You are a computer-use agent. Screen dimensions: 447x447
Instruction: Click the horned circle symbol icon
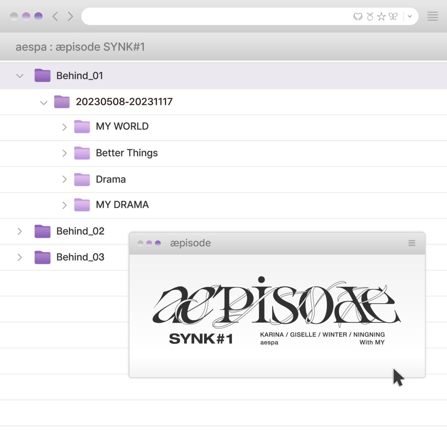pos(369,16)
